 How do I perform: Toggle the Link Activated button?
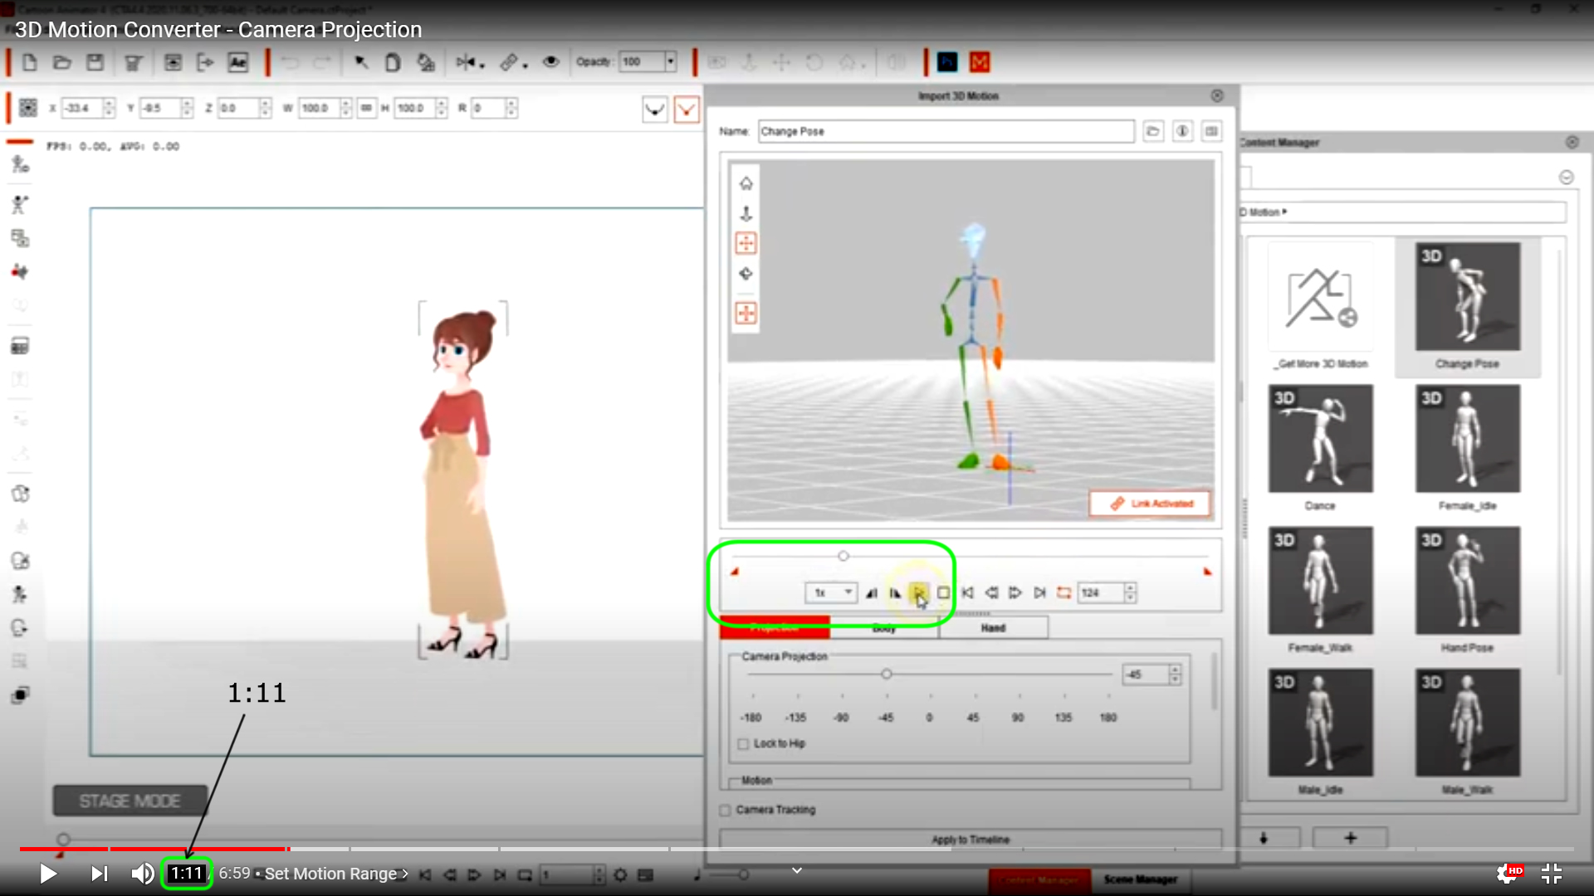point(1150,504)
